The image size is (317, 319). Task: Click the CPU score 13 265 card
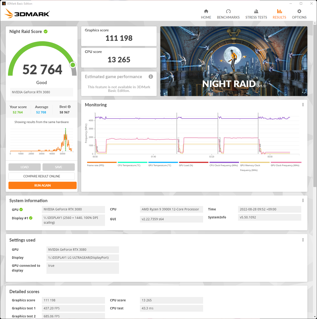point(119,58)
